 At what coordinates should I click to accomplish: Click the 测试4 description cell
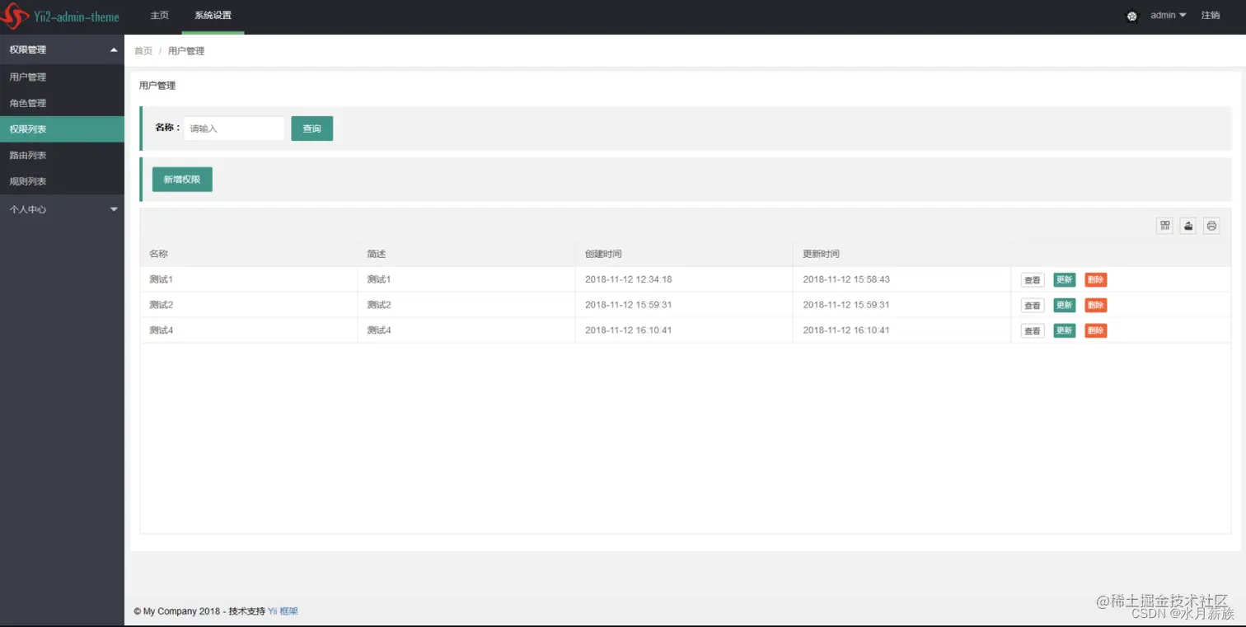pyautogui.click(x=466, y=330)
